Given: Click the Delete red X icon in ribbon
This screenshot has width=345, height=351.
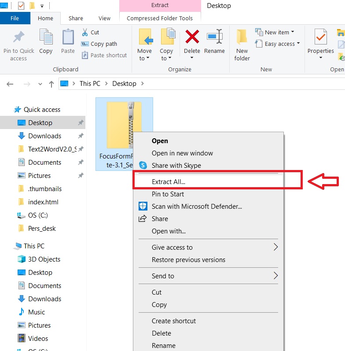Looking at the screenshot, I should click(x=192, y=37).
